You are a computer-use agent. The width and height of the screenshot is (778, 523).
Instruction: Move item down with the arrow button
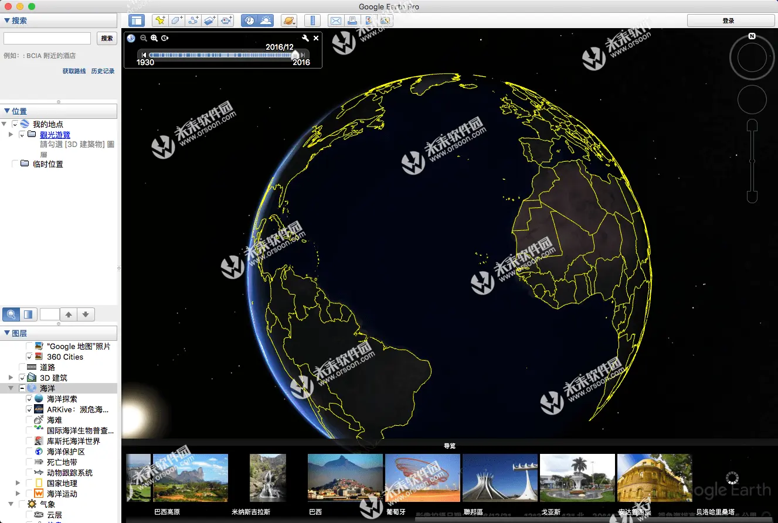point(86,315)
